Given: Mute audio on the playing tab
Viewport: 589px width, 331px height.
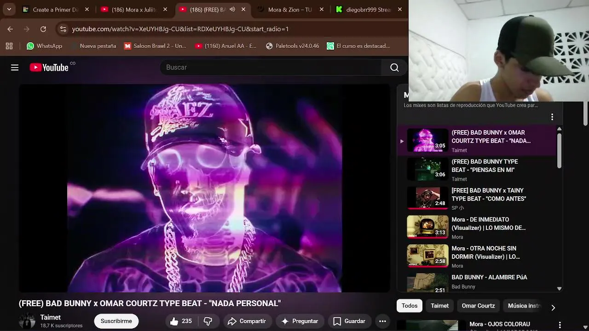Looking at the screenshot, I should (x=232, y=9).
